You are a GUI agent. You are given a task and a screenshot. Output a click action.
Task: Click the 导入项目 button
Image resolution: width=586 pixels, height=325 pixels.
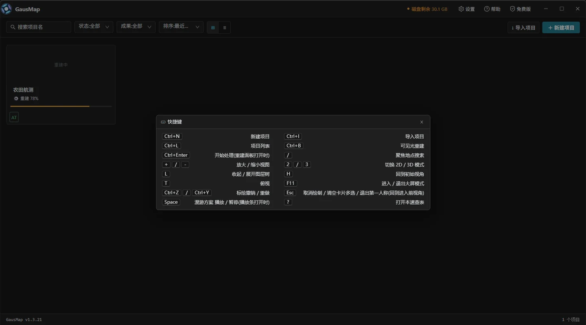tap(523, 28)
